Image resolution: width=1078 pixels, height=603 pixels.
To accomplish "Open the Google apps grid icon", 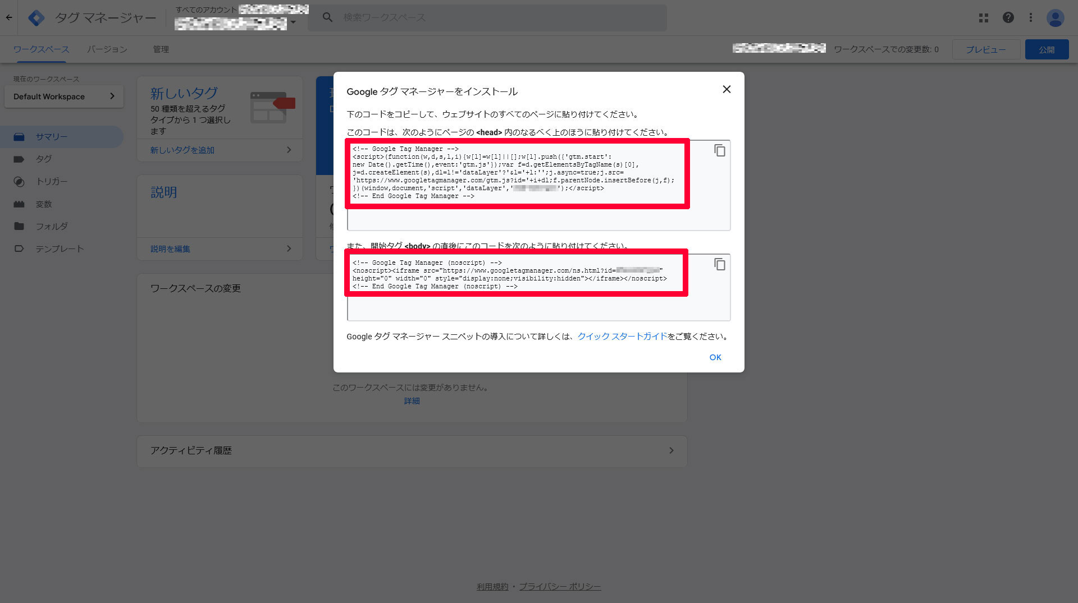I will [x=984, y=17].
